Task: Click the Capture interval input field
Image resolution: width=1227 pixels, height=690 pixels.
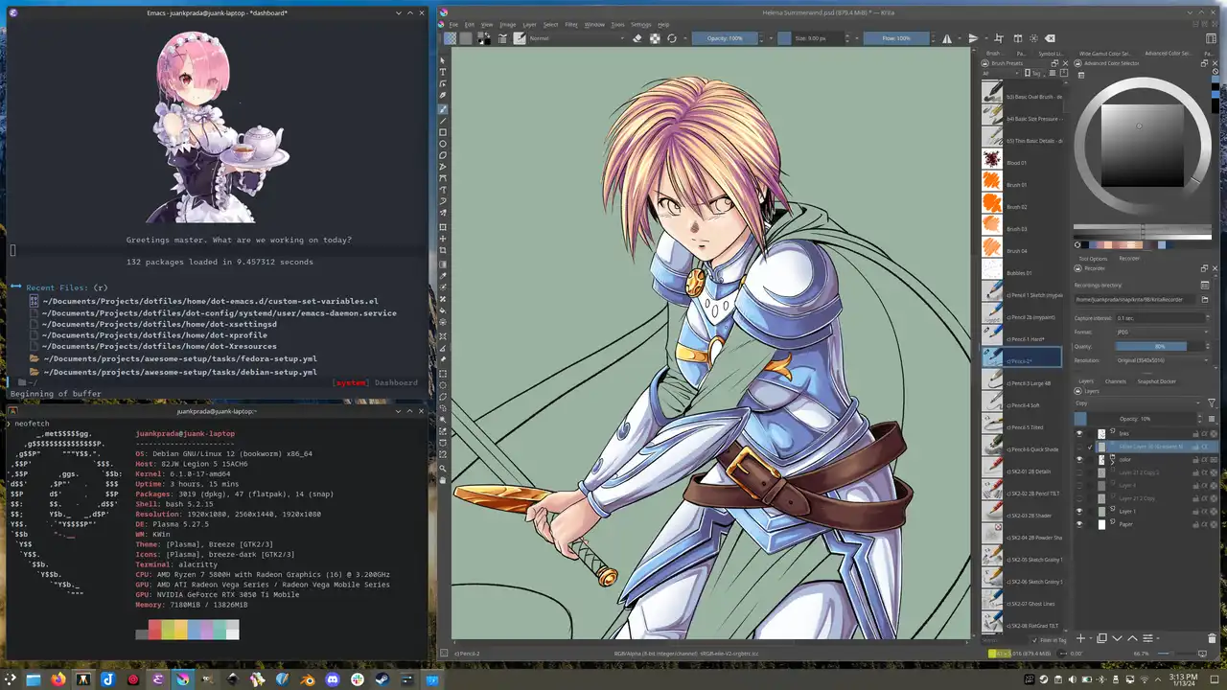Action: point(1161,318)
